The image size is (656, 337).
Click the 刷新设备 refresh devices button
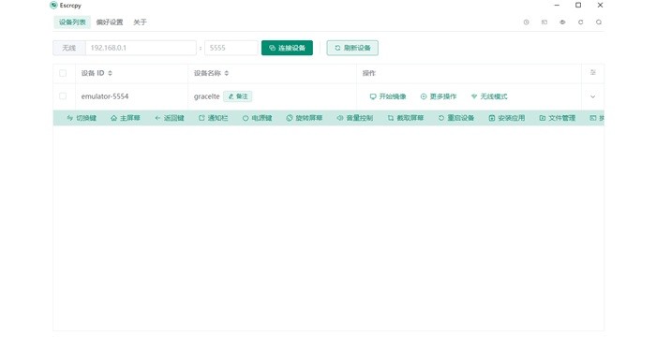point(352,48)
